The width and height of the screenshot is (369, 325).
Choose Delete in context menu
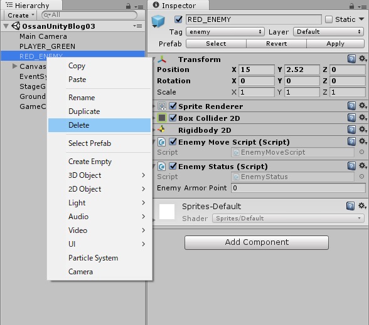click(99, 125)
